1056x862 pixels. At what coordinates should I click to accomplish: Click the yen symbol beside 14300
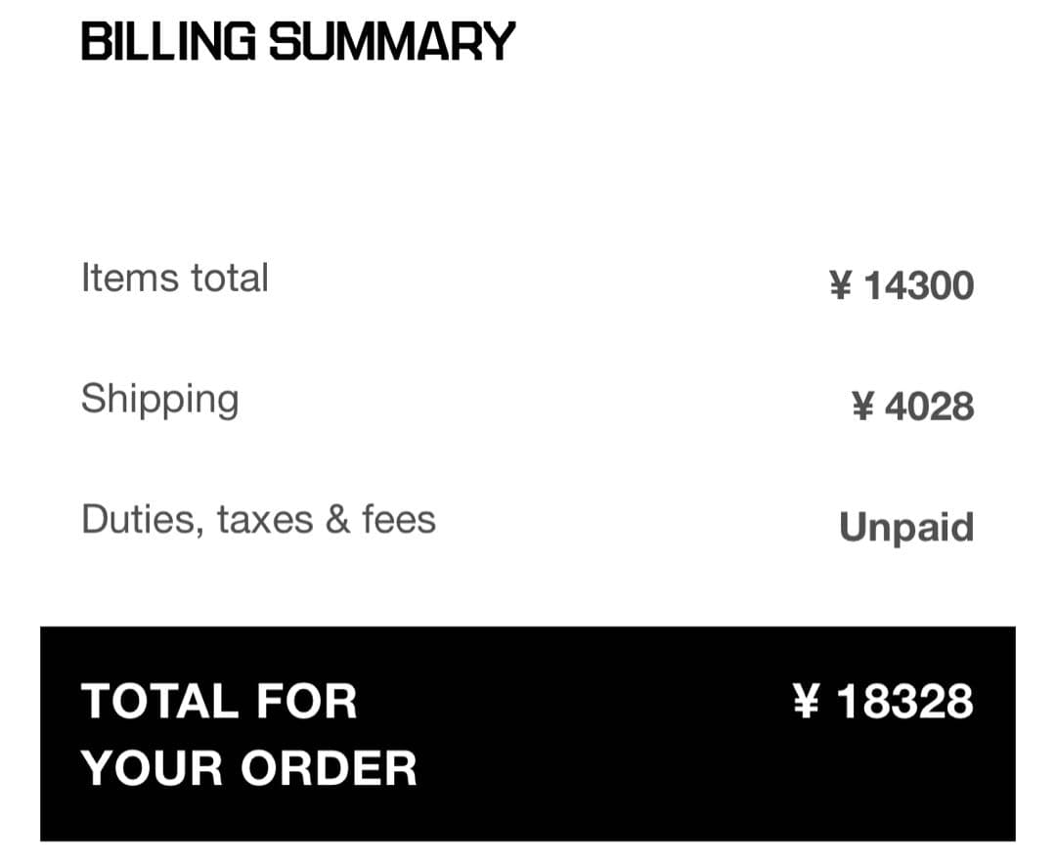tap(840, 286)
